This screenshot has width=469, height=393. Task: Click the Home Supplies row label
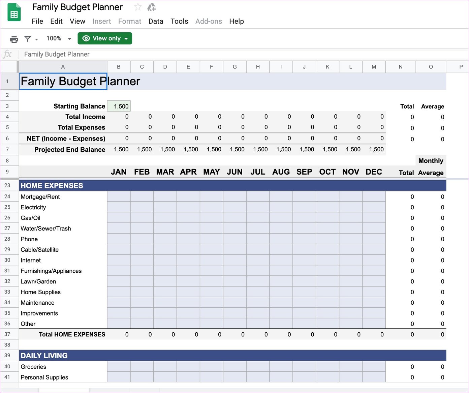(x=41, y=292)
